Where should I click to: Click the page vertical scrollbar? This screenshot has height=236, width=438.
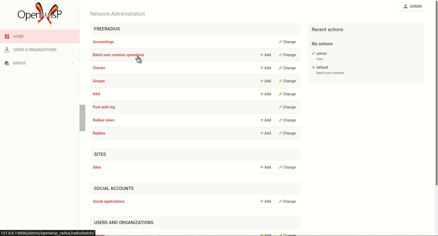437,93
